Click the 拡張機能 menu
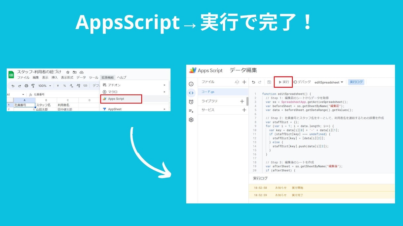 pyautogui.click(x=107, y=78)
